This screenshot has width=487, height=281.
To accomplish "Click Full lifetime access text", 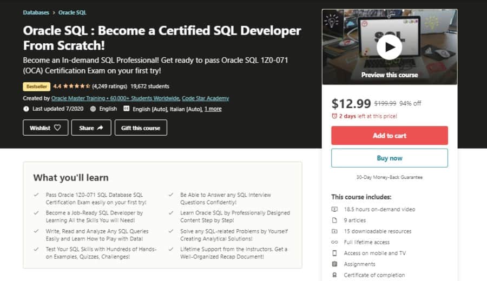I will (366, 242).
